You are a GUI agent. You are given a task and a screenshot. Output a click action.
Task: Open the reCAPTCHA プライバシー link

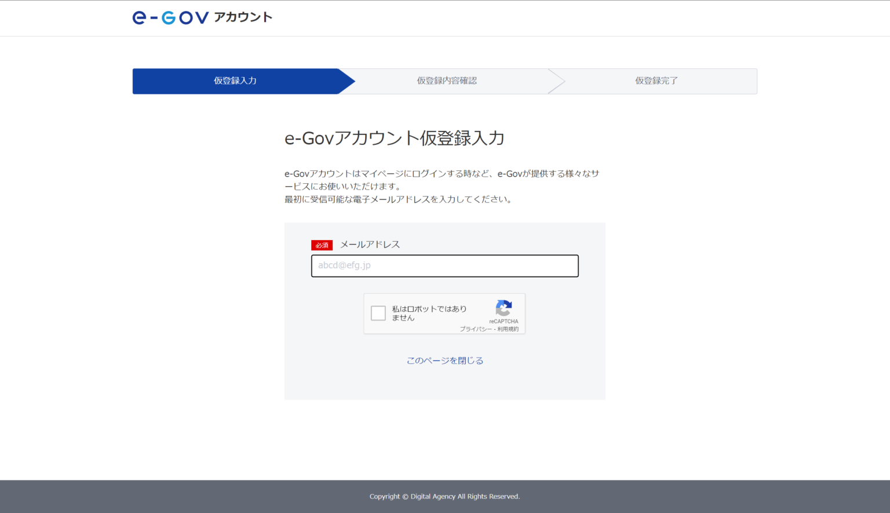click(x=475, y=329)
